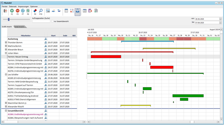Image resolution: width=224 pixels, height=126 pixels.
Task: Click the blue summary bar for Thorsten Bomm
Action: click(148, 42)
